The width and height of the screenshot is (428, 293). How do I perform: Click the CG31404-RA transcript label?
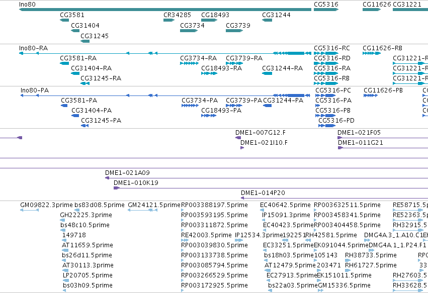91,68
